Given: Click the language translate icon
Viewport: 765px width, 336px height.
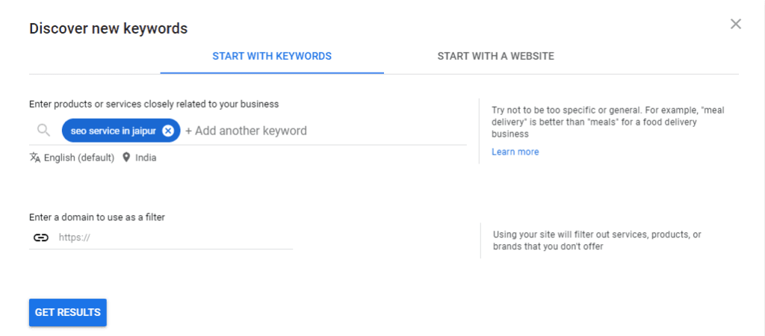Looking at the screenshot, I should (x=34, y=158).
